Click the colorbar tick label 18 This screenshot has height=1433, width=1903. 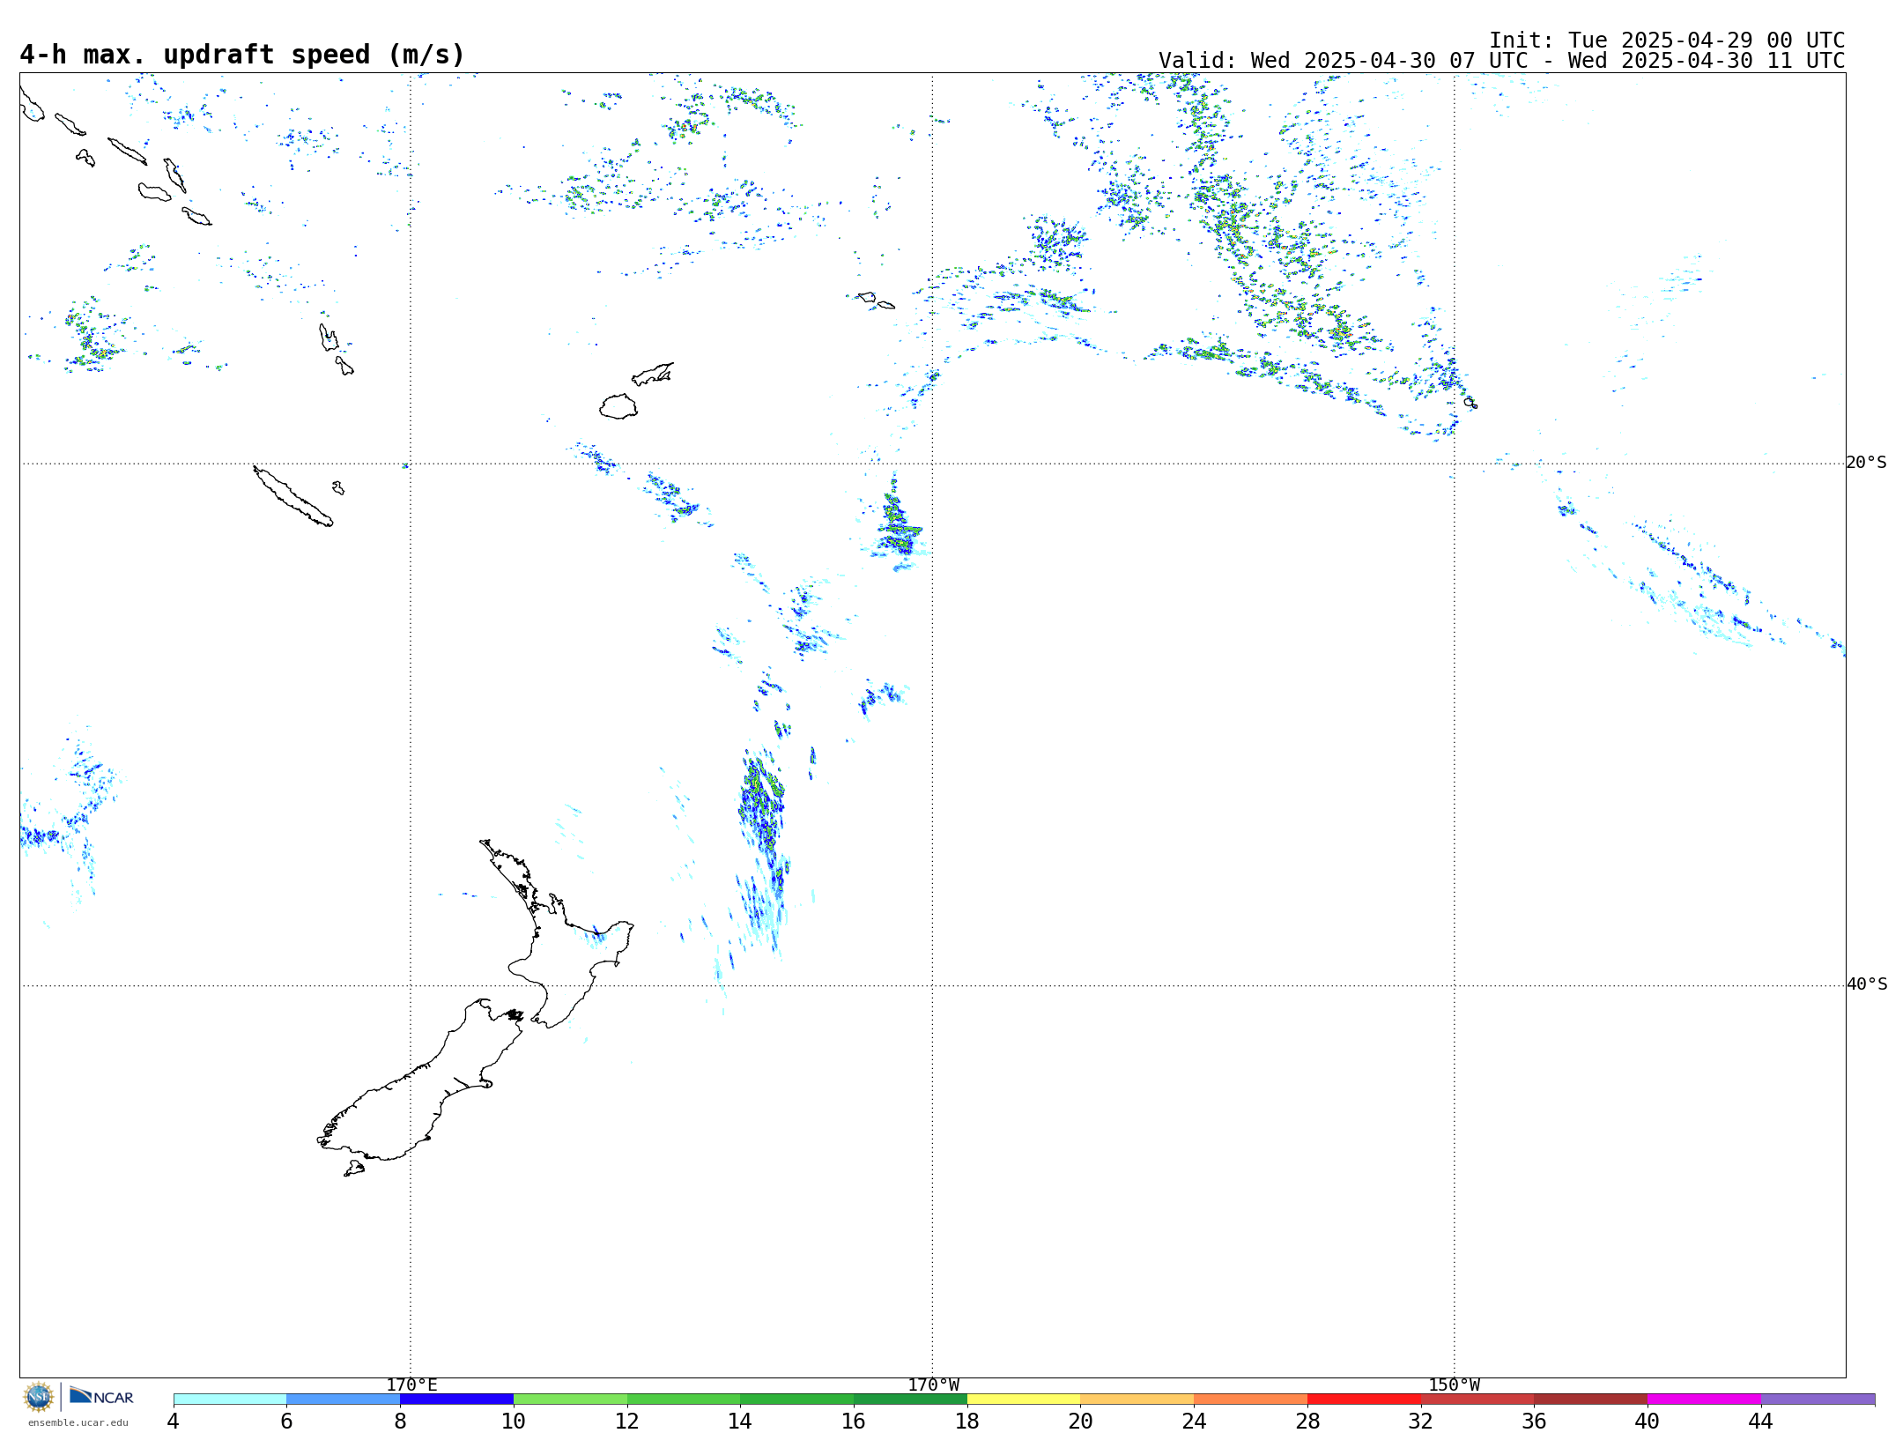[x=967, y=1422]
